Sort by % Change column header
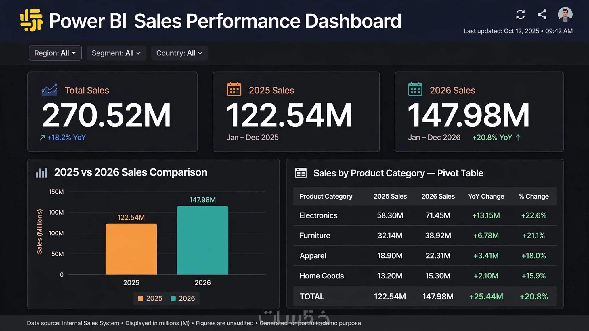Screen dimensions: 589x331 pyautogui.click(x=534, y=196)
